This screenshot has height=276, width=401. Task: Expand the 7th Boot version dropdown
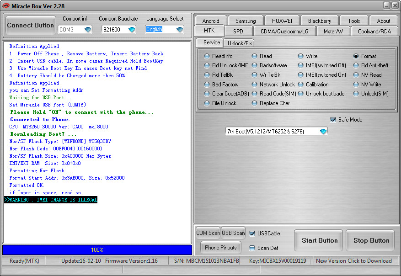(x=323, y=131)
